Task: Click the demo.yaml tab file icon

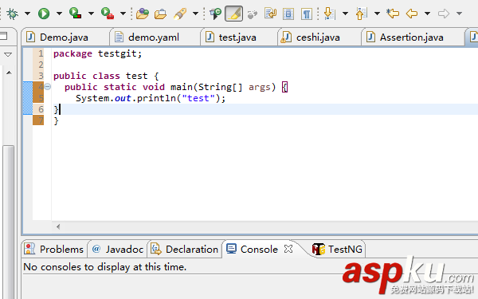Action: coord(119,37)
